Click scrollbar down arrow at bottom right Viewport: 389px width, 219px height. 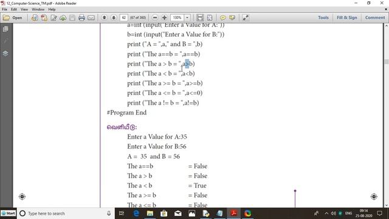tap(387, 206)
